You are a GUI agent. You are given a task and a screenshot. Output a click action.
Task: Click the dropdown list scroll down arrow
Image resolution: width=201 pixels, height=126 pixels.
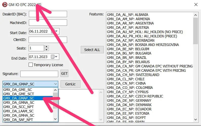point(55,119)
